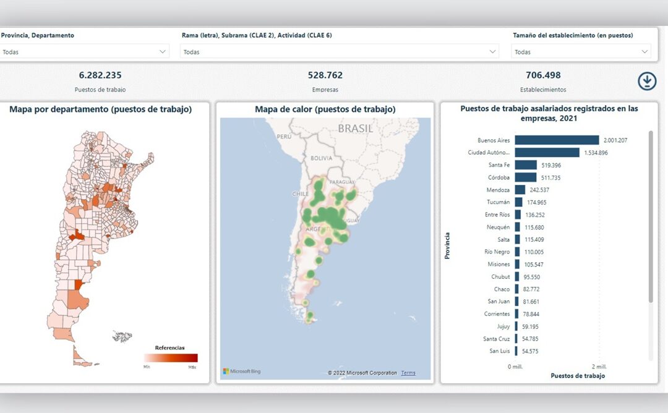Image resolution: width=668 pixels, height=413 pixels.
Task: Open the Rama, Subrama, Actividad dropdown
Action: coord(339,51)
